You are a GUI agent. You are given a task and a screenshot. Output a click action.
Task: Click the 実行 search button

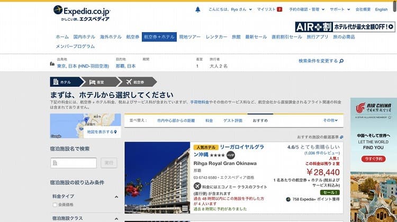[x=109, y=163]
